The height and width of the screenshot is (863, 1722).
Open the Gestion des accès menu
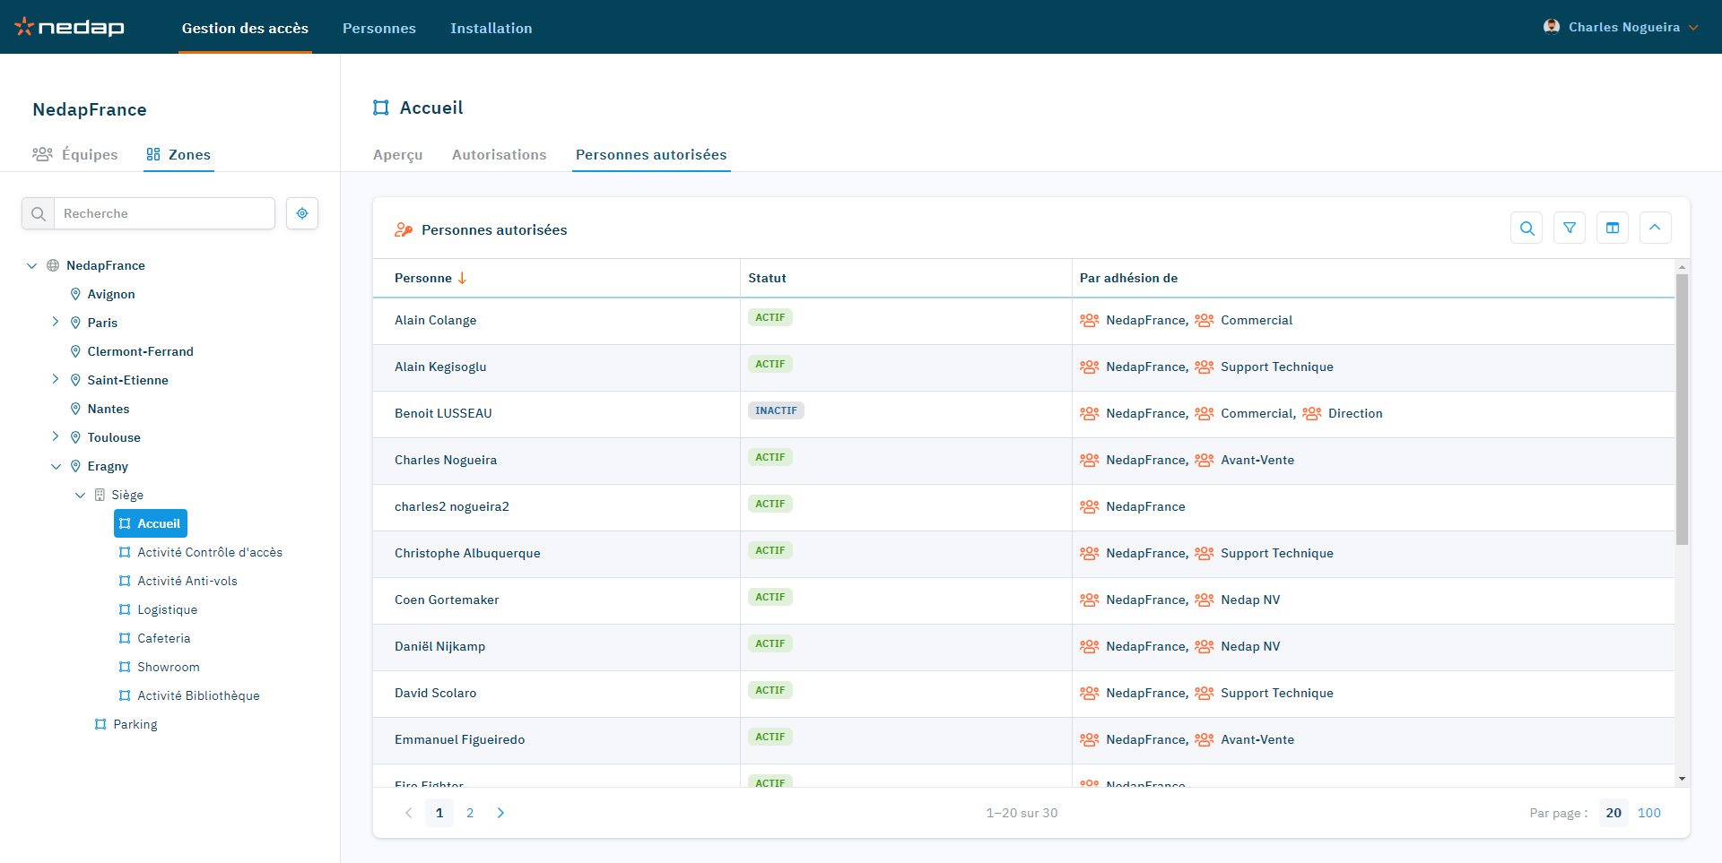(x=245, y=28)
